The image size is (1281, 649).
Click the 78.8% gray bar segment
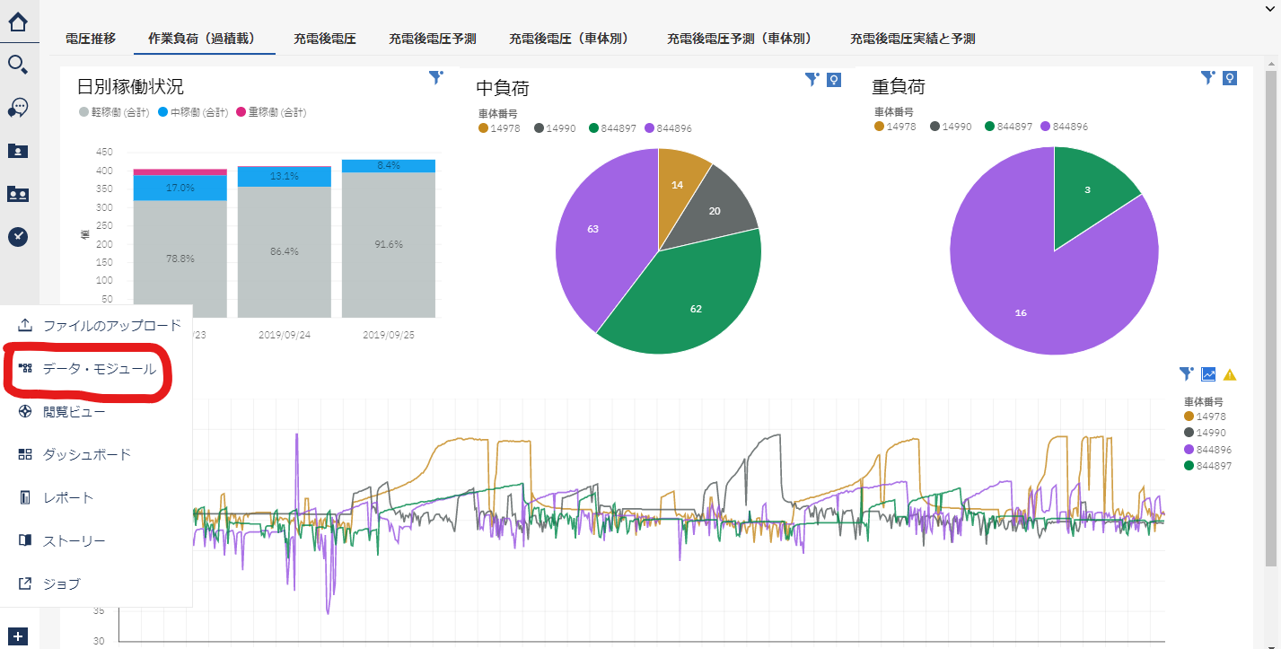(180, 259)
